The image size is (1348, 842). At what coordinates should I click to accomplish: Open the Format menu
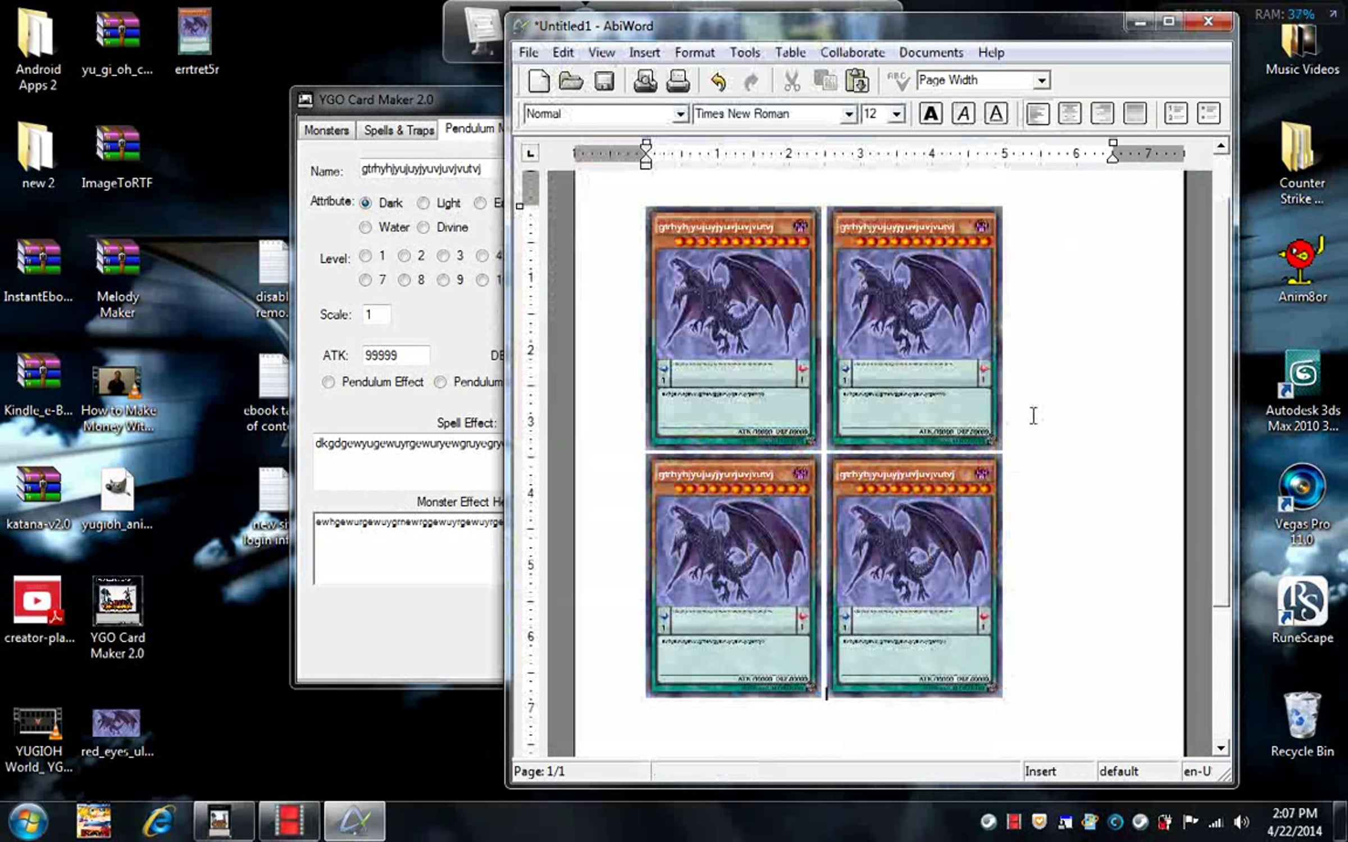[x=694, y=52]
